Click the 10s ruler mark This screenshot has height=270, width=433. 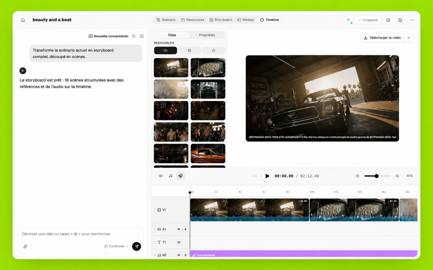click(312, 192)
